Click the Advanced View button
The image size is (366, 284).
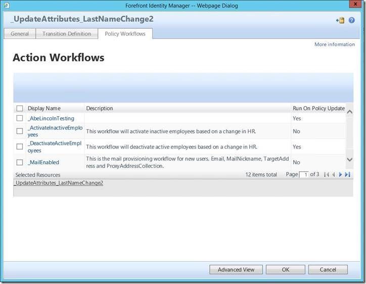coord(236,269)
